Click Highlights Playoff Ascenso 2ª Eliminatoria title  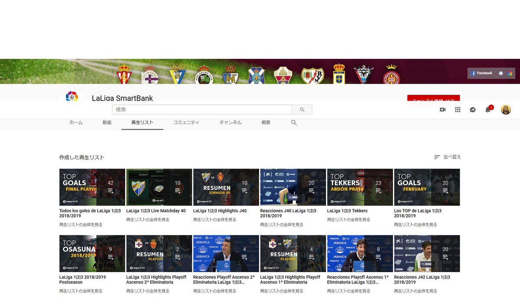156,279
